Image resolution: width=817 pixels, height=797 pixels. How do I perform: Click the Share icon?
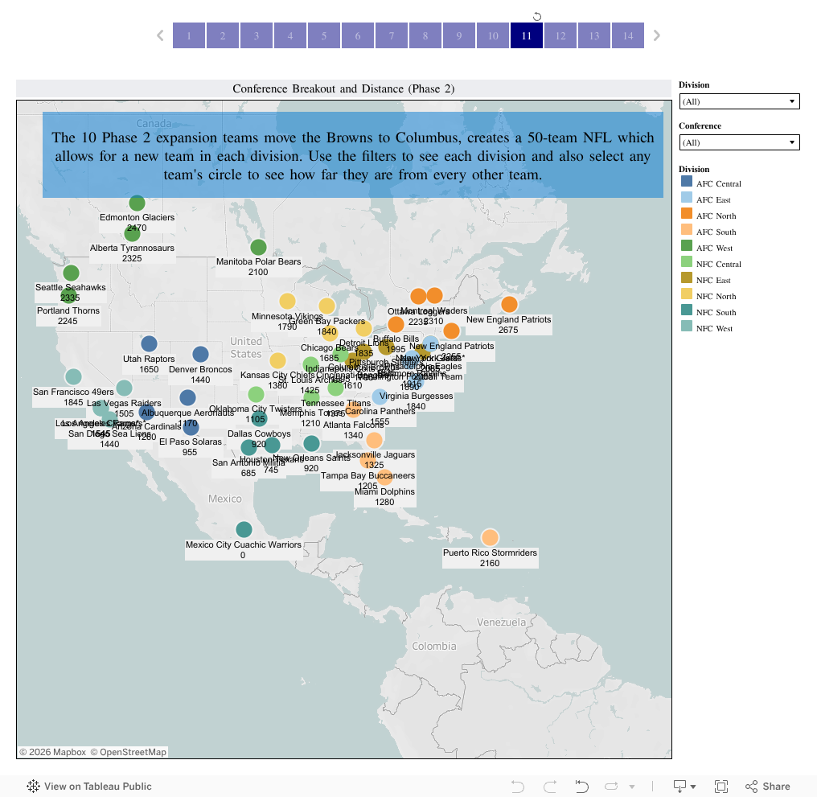click(762, 786)
